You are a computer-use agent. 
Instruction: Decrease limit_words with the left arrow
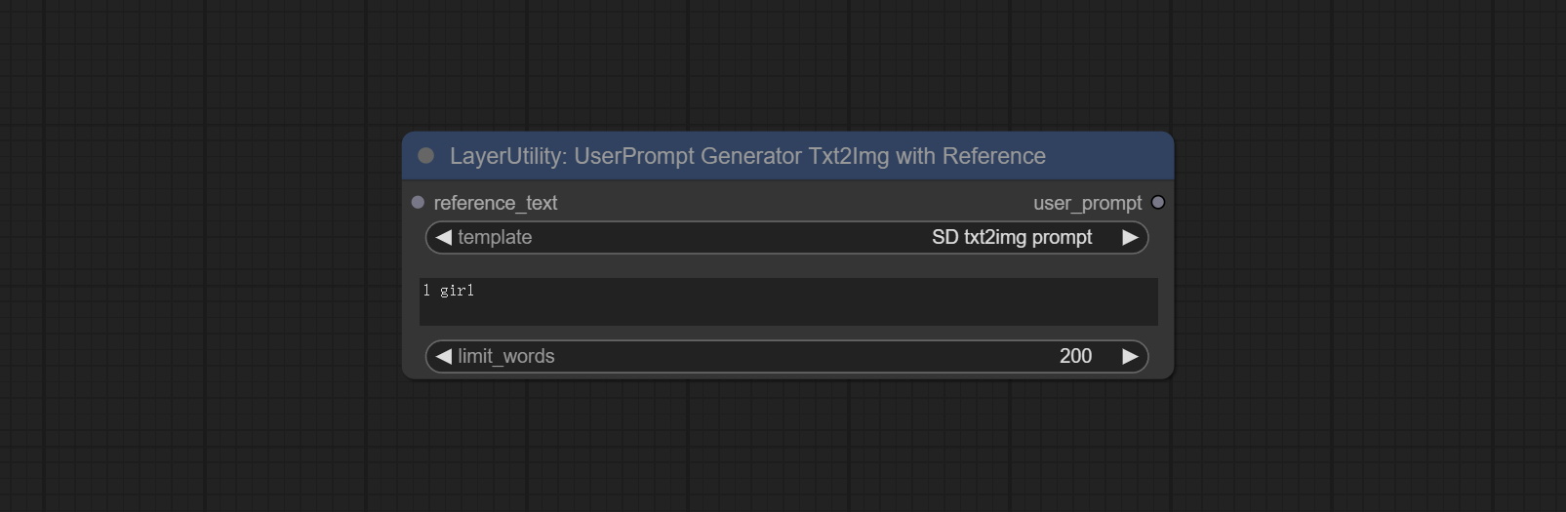coord(444,357)
